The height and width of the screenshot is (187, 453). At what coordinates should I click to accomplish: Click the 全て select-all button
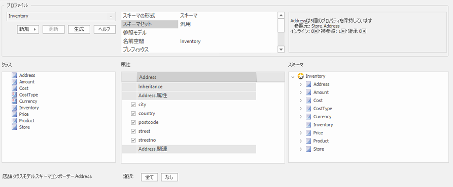point(149,177)
